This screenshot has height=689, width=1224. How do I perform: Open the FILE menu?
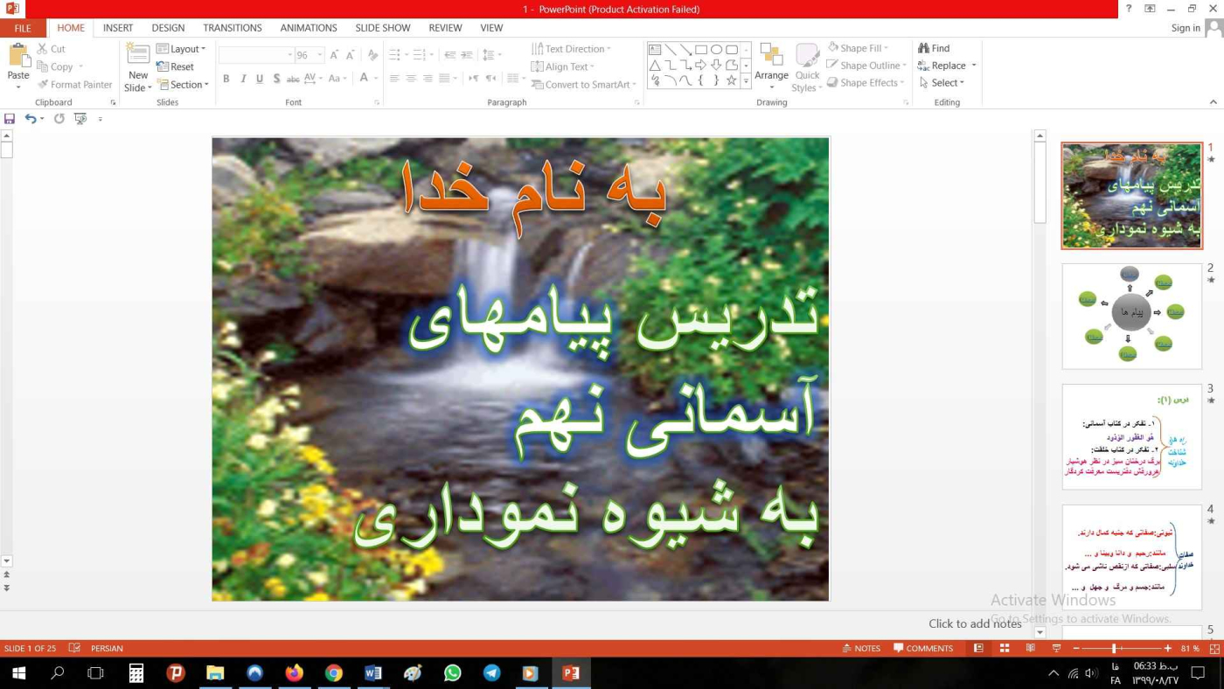coord(23,28)
